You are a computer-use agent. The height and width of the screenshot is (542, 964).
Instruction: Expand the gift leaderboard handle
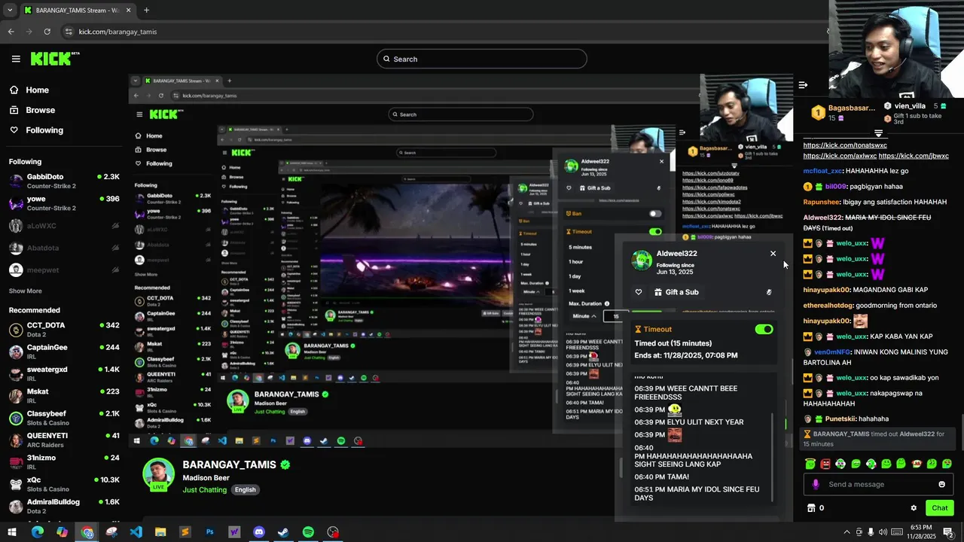click(878, 133)
